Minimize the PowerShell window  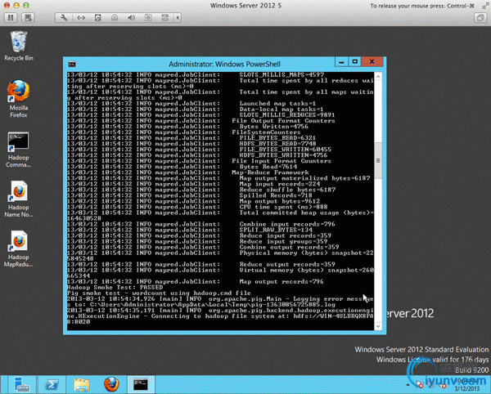(341, 62)
